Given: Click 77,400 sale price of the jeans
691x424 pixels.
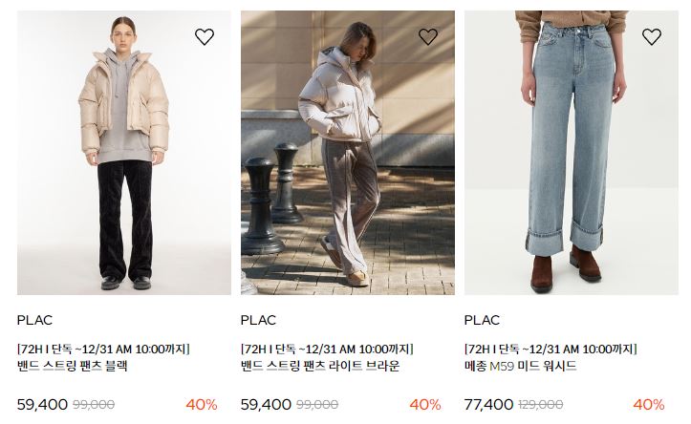Looking at the screenshot, I should pos(488,404).
